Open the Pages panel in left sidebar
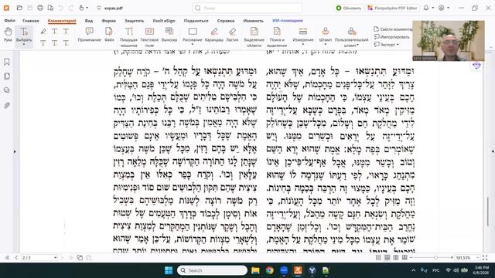 tap(7, 76)
